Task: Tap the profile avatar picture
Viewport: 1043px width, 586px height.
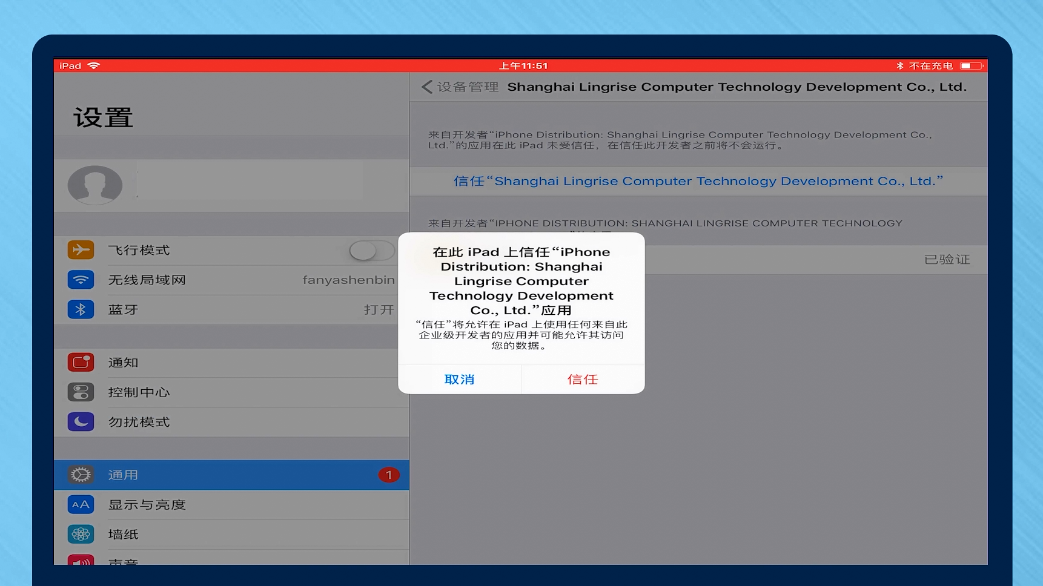Action: coord(95,185)
